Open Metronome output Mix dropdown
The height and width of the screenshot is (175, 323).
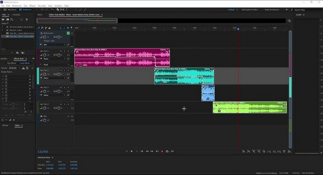pyautogui.click(x=55, y=45)
